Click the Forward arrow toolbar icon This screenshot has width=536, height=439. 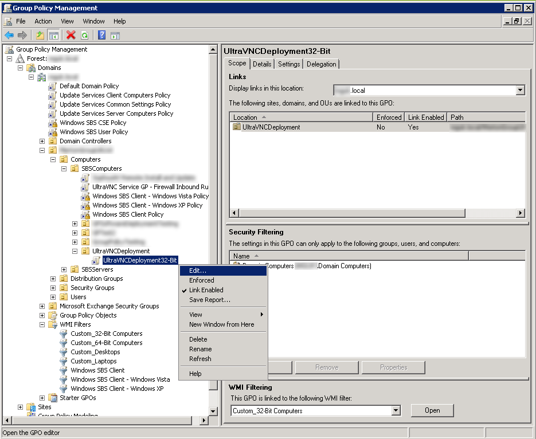click(22, 35)
